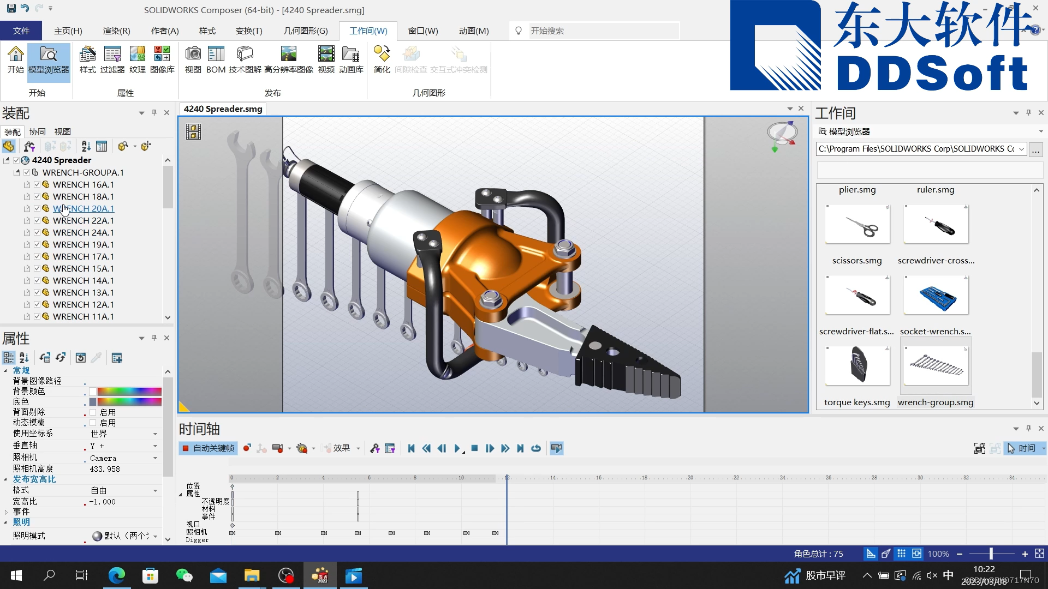Toggle the 自动关键帧 auto keyframe button

(208, 448)
